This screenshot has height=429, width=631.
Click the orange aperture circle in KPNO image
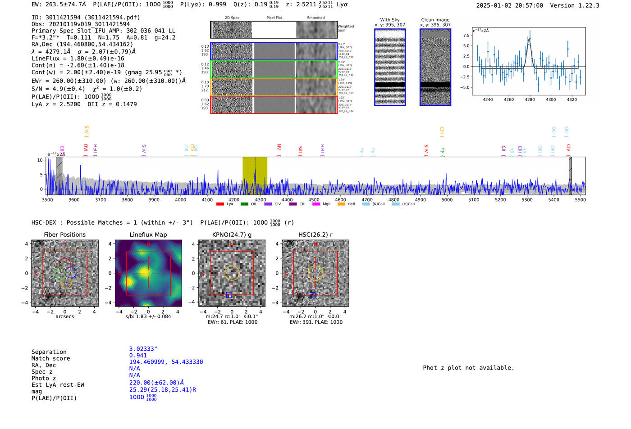[x=232, y=273]
